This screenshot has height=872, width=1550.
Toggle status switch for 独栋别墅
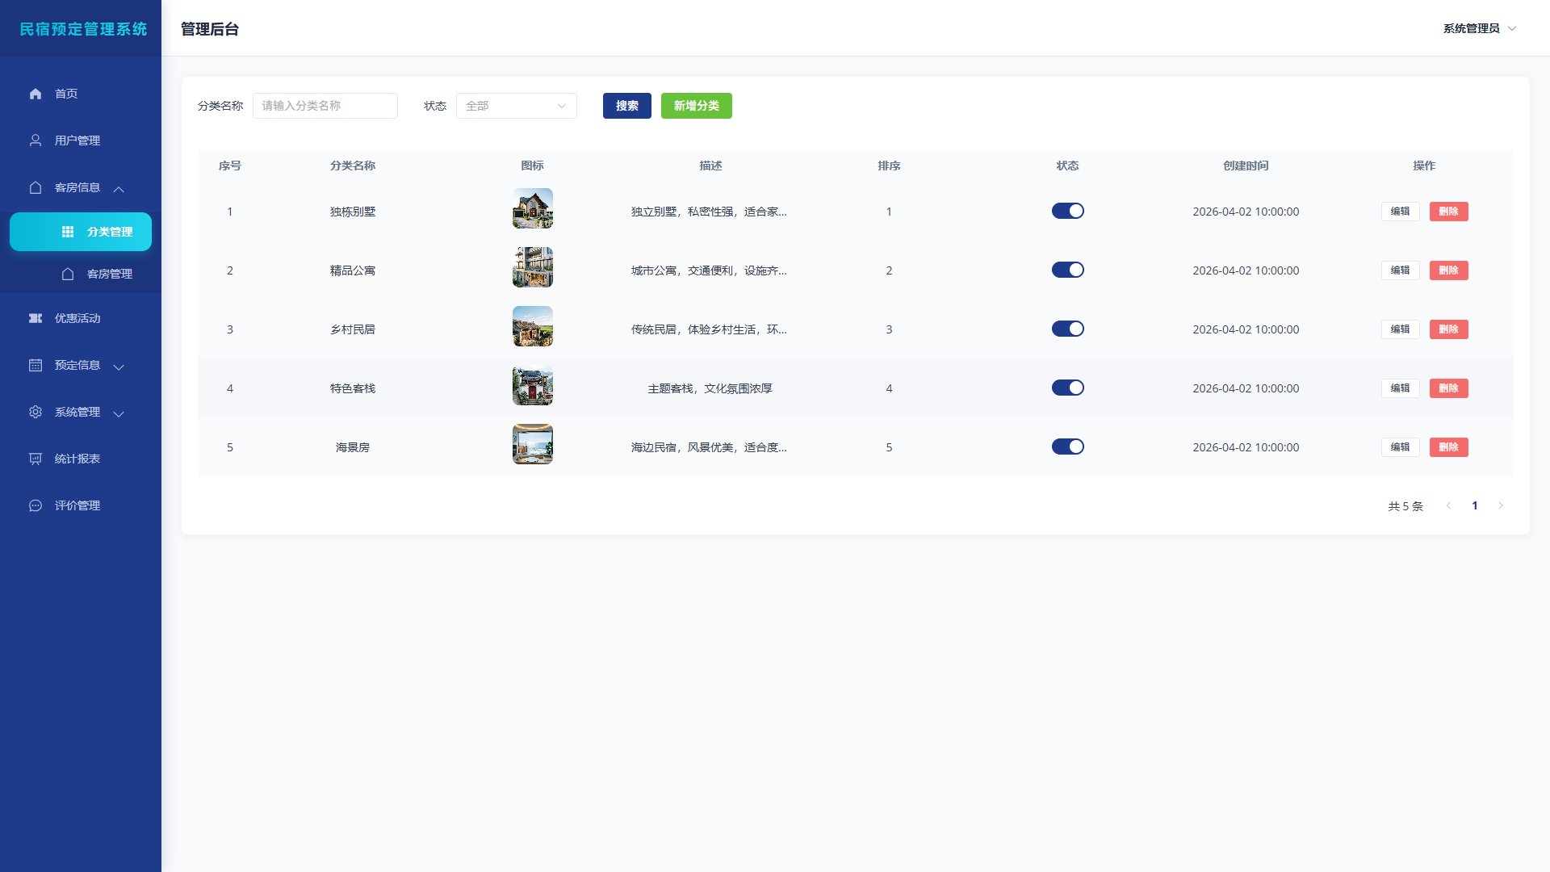pos(1067,211)
